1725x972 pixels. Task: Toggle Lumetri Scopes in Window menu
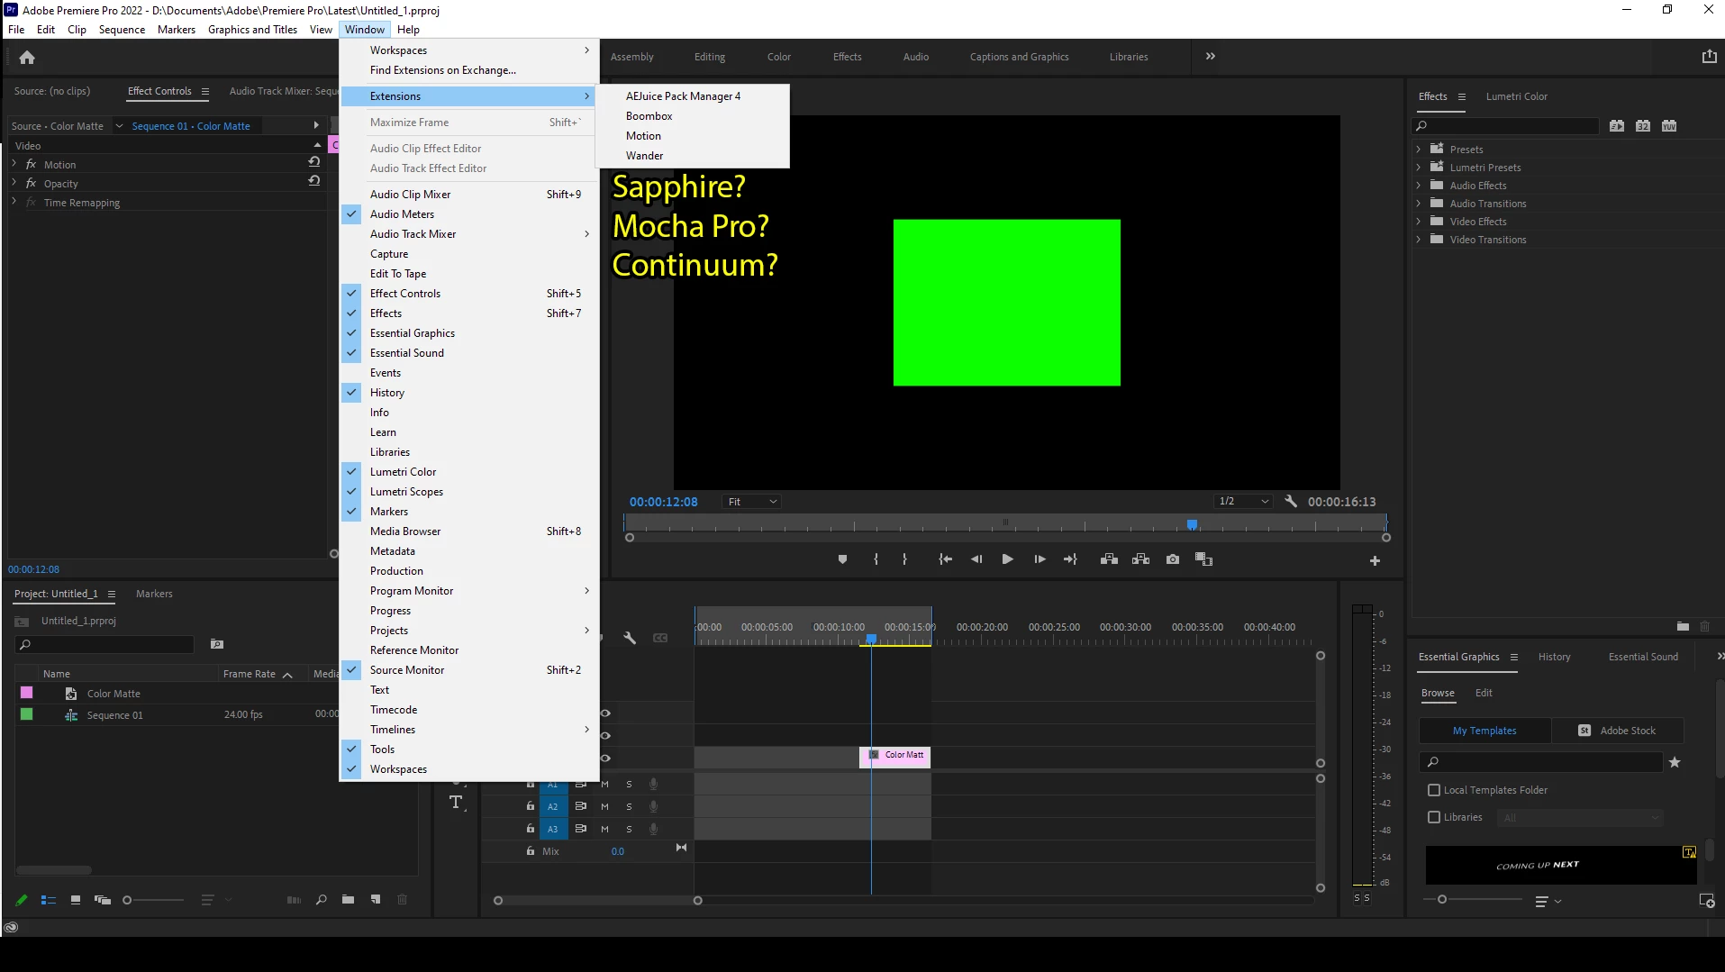click(x=468, y=492)
